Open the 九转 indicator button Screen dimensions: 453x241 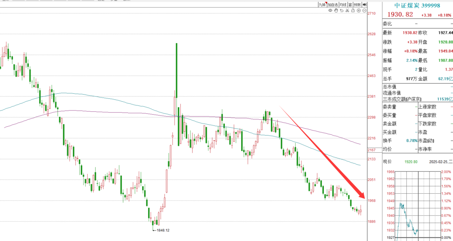pyautogui.click(x=323, y=5)
